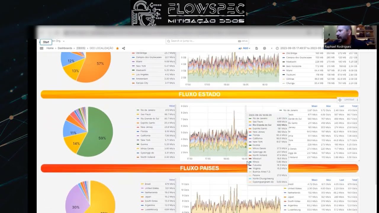379x213 pixels.
Task: Shift time range backwards with left arrow
Action: pos(272,48)
